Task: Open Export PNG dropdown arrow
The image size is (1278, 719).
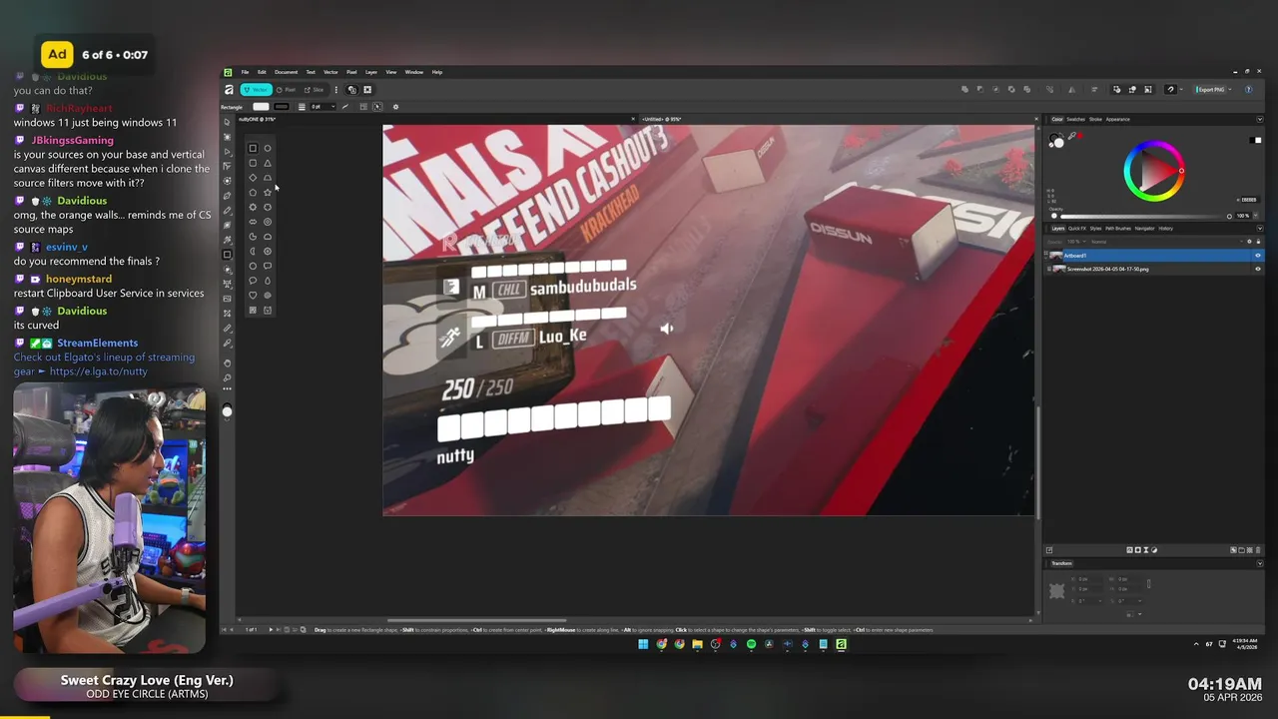Action: pos(1230,89)
